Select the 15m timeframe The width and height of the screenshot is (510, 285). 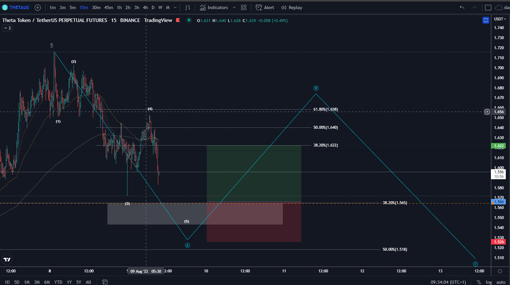click(x=84, y=7)
